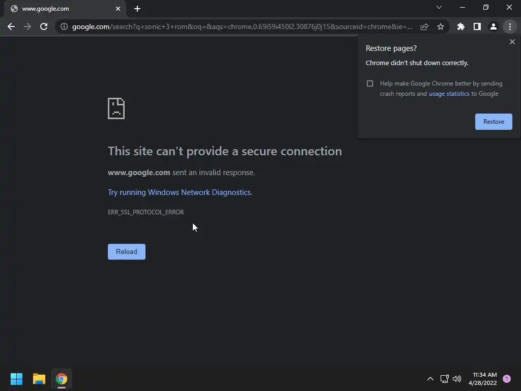Screen dimensions: 521x391
Task: Open the Extensions puzzle icon
Action: [461, 26]
